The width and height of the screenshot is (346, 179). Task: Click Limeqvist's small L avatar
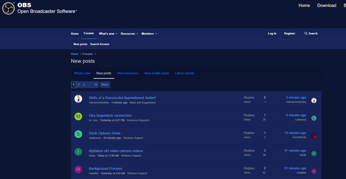tap(314, 118)
